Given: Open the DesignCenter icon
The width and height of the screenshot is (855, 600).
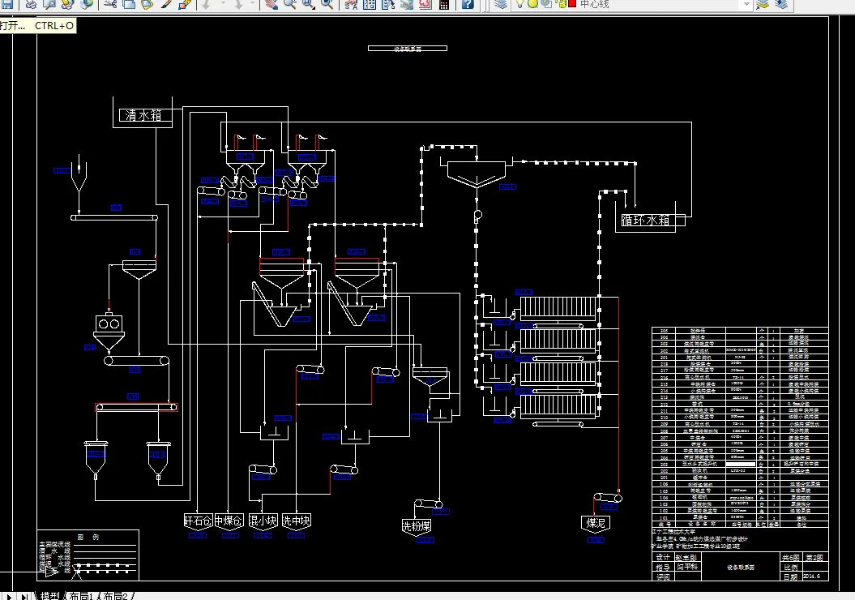Looking at the screenshot, I should tap(370, 4).
